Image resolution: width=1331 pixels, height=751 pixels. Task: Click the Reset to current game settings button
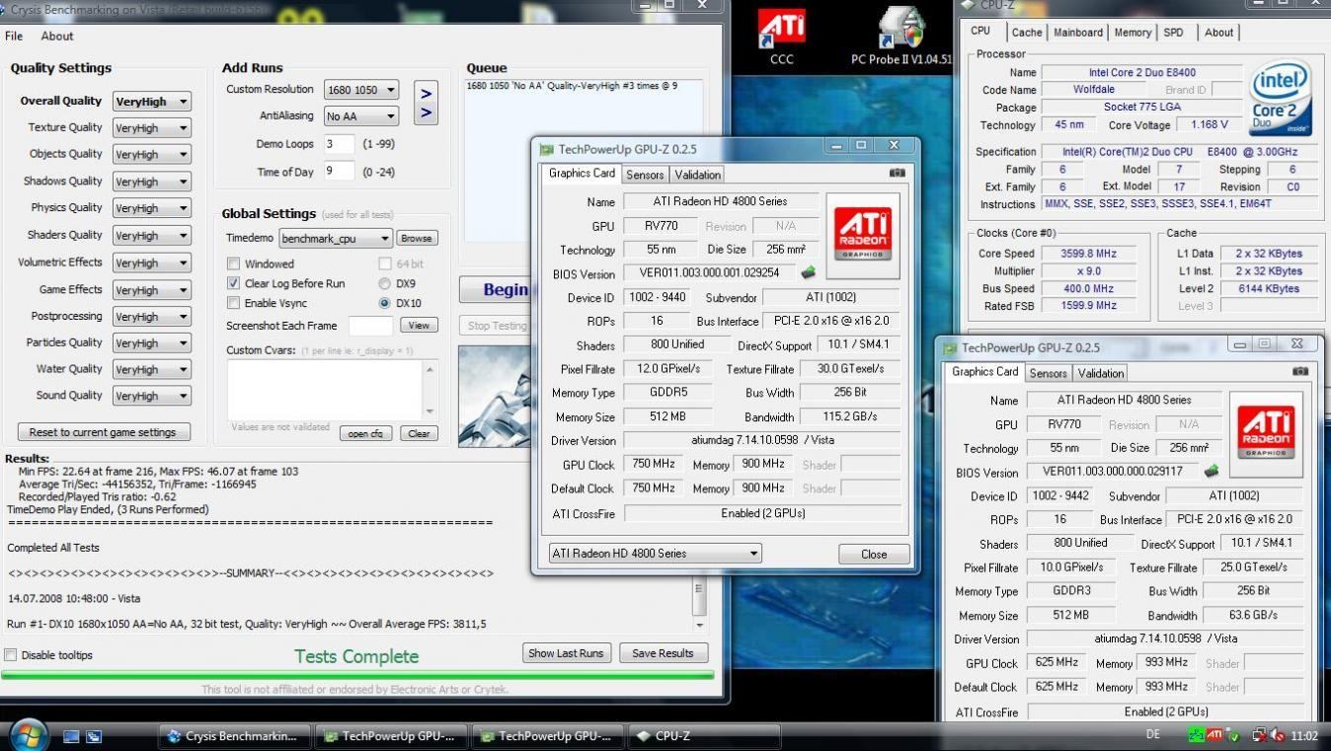(x=103, y=432)
